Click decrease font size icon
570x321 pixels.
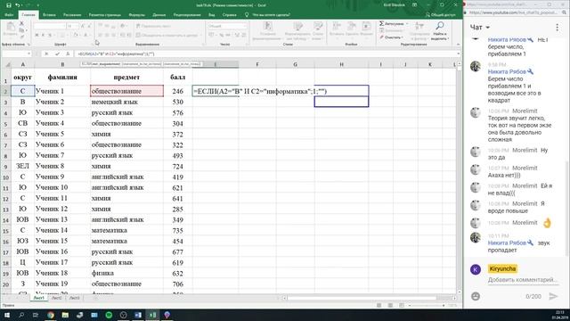click(89, 26)
